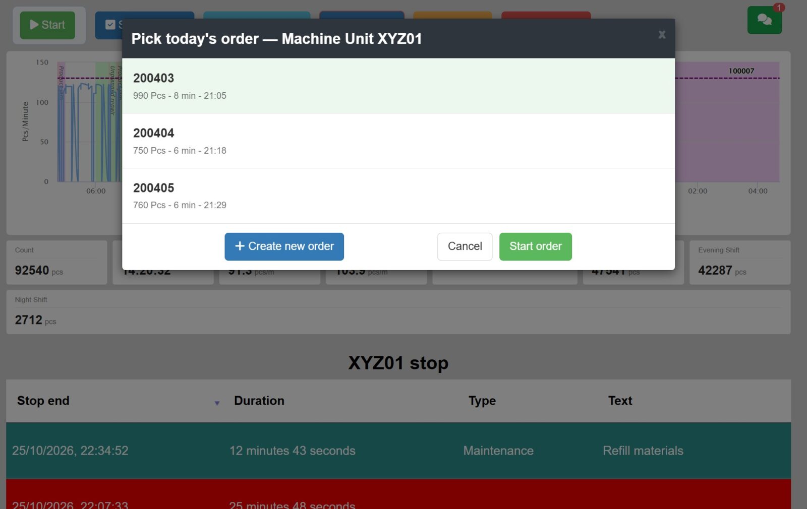Click the 100007 order label on chart
Image resolution: width=807 pixels, height=509 pixels.
[x=741, y=71]
